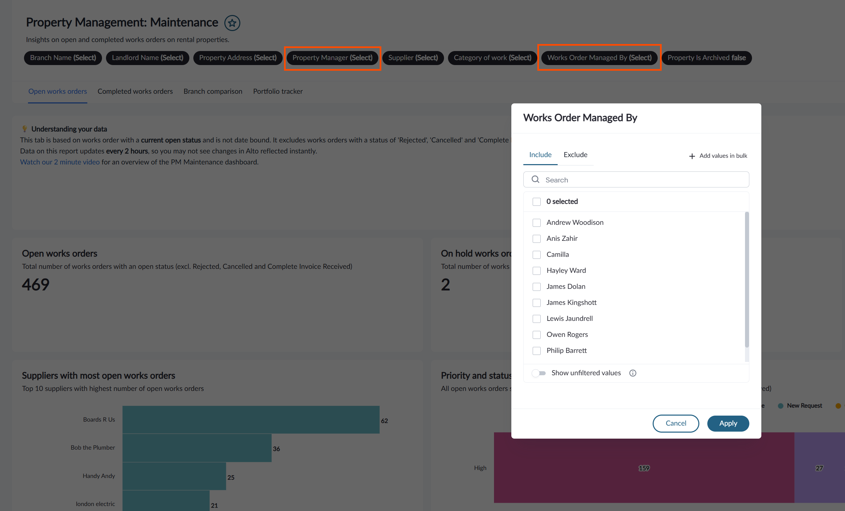
Task: Open the Completed works orders tab
Action: 135,91
